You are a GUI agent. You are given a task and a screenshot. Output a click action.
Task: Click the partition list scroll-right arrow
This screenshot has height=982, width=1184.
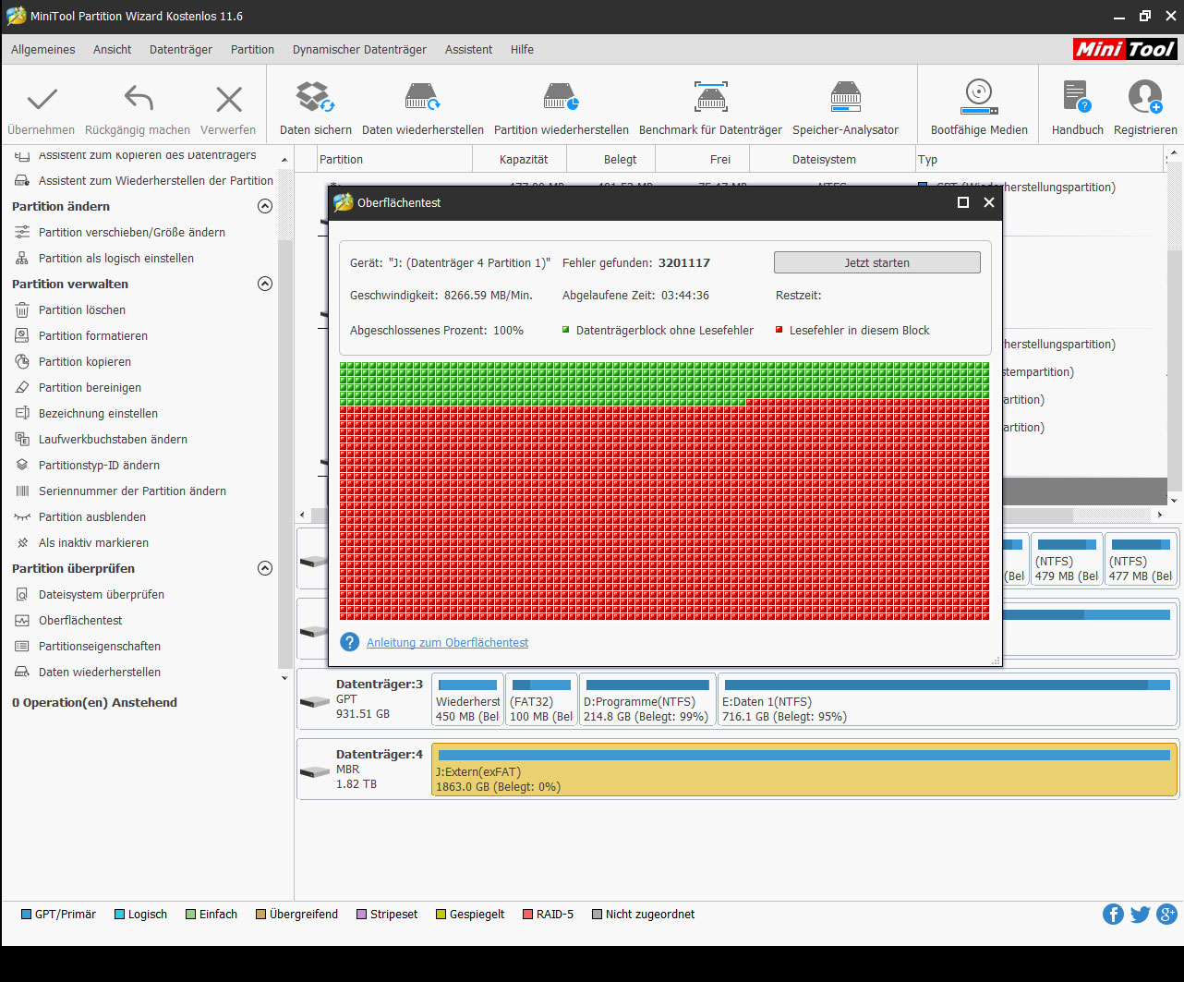coord(1161,515)
